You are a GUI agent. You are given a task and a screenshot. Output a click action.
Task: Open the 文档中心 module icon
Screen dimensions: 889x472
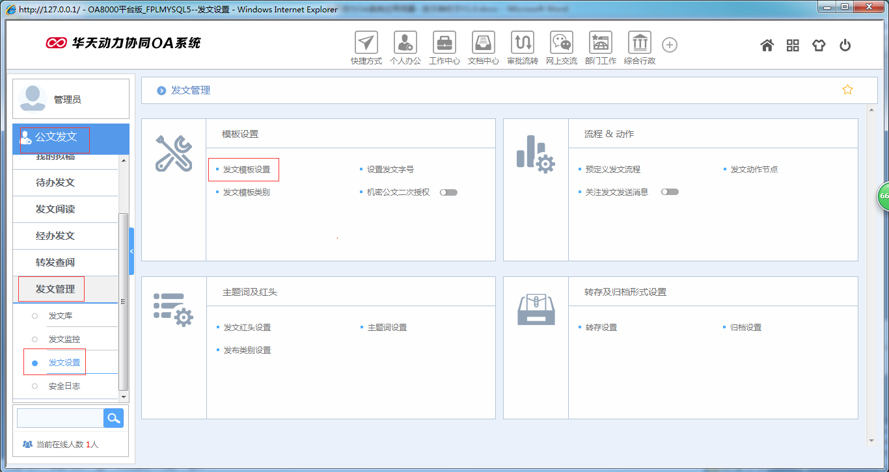pyautogui.click(x=484, y=44)
